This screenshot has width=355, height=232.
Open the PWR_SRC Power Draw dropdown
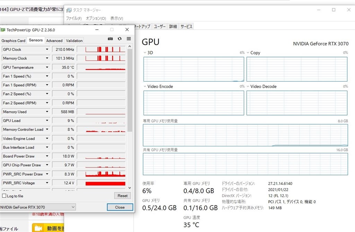click(47, 174)
